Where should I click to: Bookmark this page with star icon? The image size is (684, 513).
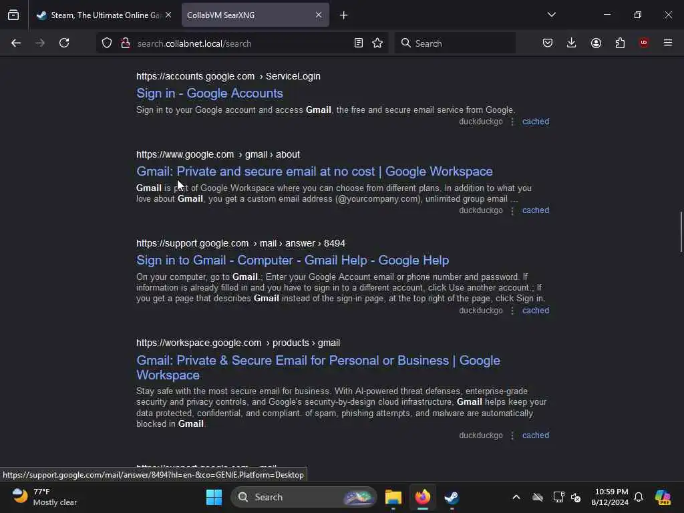pyautogui.click(x=378, y=43)
